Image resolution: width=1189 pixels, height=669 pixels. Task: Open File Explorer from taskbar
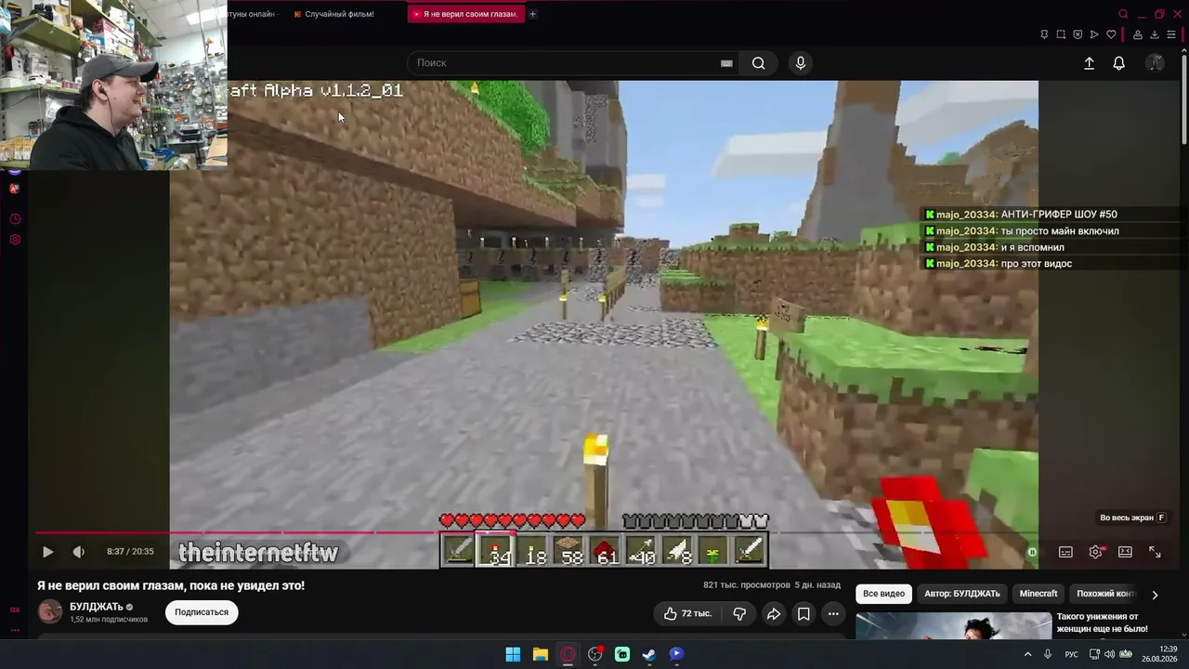[540, 654]
